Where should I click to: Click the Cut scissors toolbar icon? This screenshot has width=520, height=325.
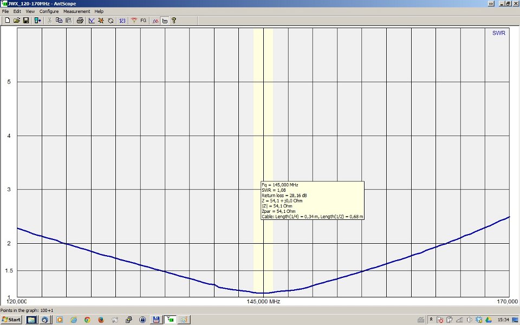click(49, 21)
